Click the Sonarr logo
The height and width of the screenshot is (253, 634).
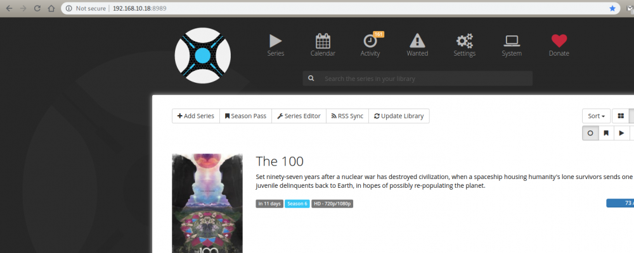[x=203, y=56]
